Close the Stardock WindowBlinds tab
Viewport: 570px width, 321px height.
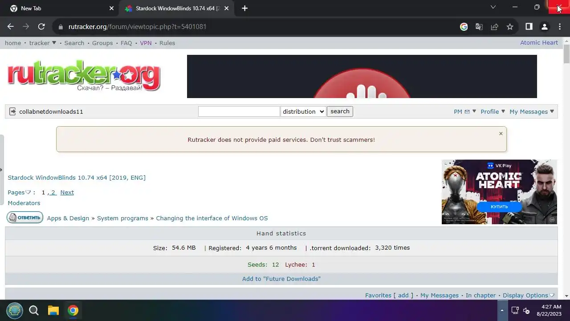point(227,8)
